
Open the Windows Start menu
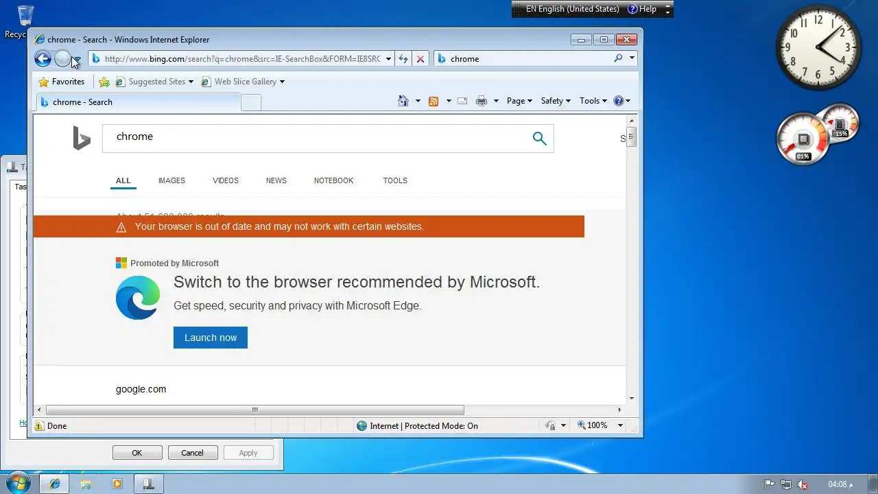click(x=17, y=483)
